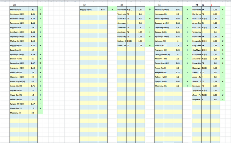This screenshot has height=143, width=231.
Task: Select the Ф1(-1) bet cell in table 33
Action: [131, 10]
